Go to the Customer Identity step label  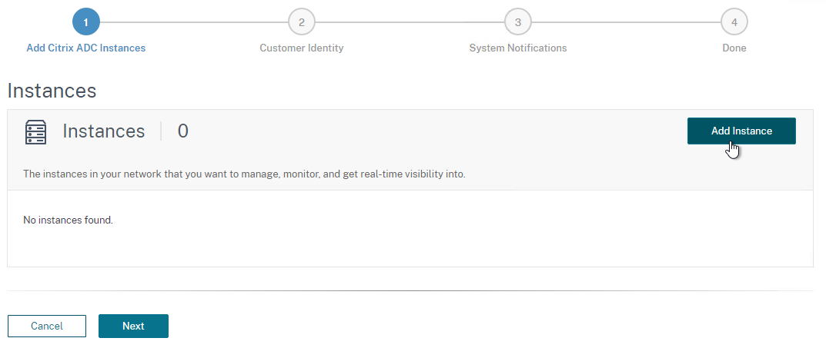click(302, 48)
